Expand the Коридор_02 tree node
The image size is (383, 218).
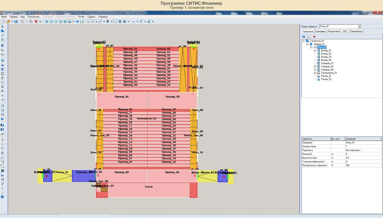click(x=315, y=66)
